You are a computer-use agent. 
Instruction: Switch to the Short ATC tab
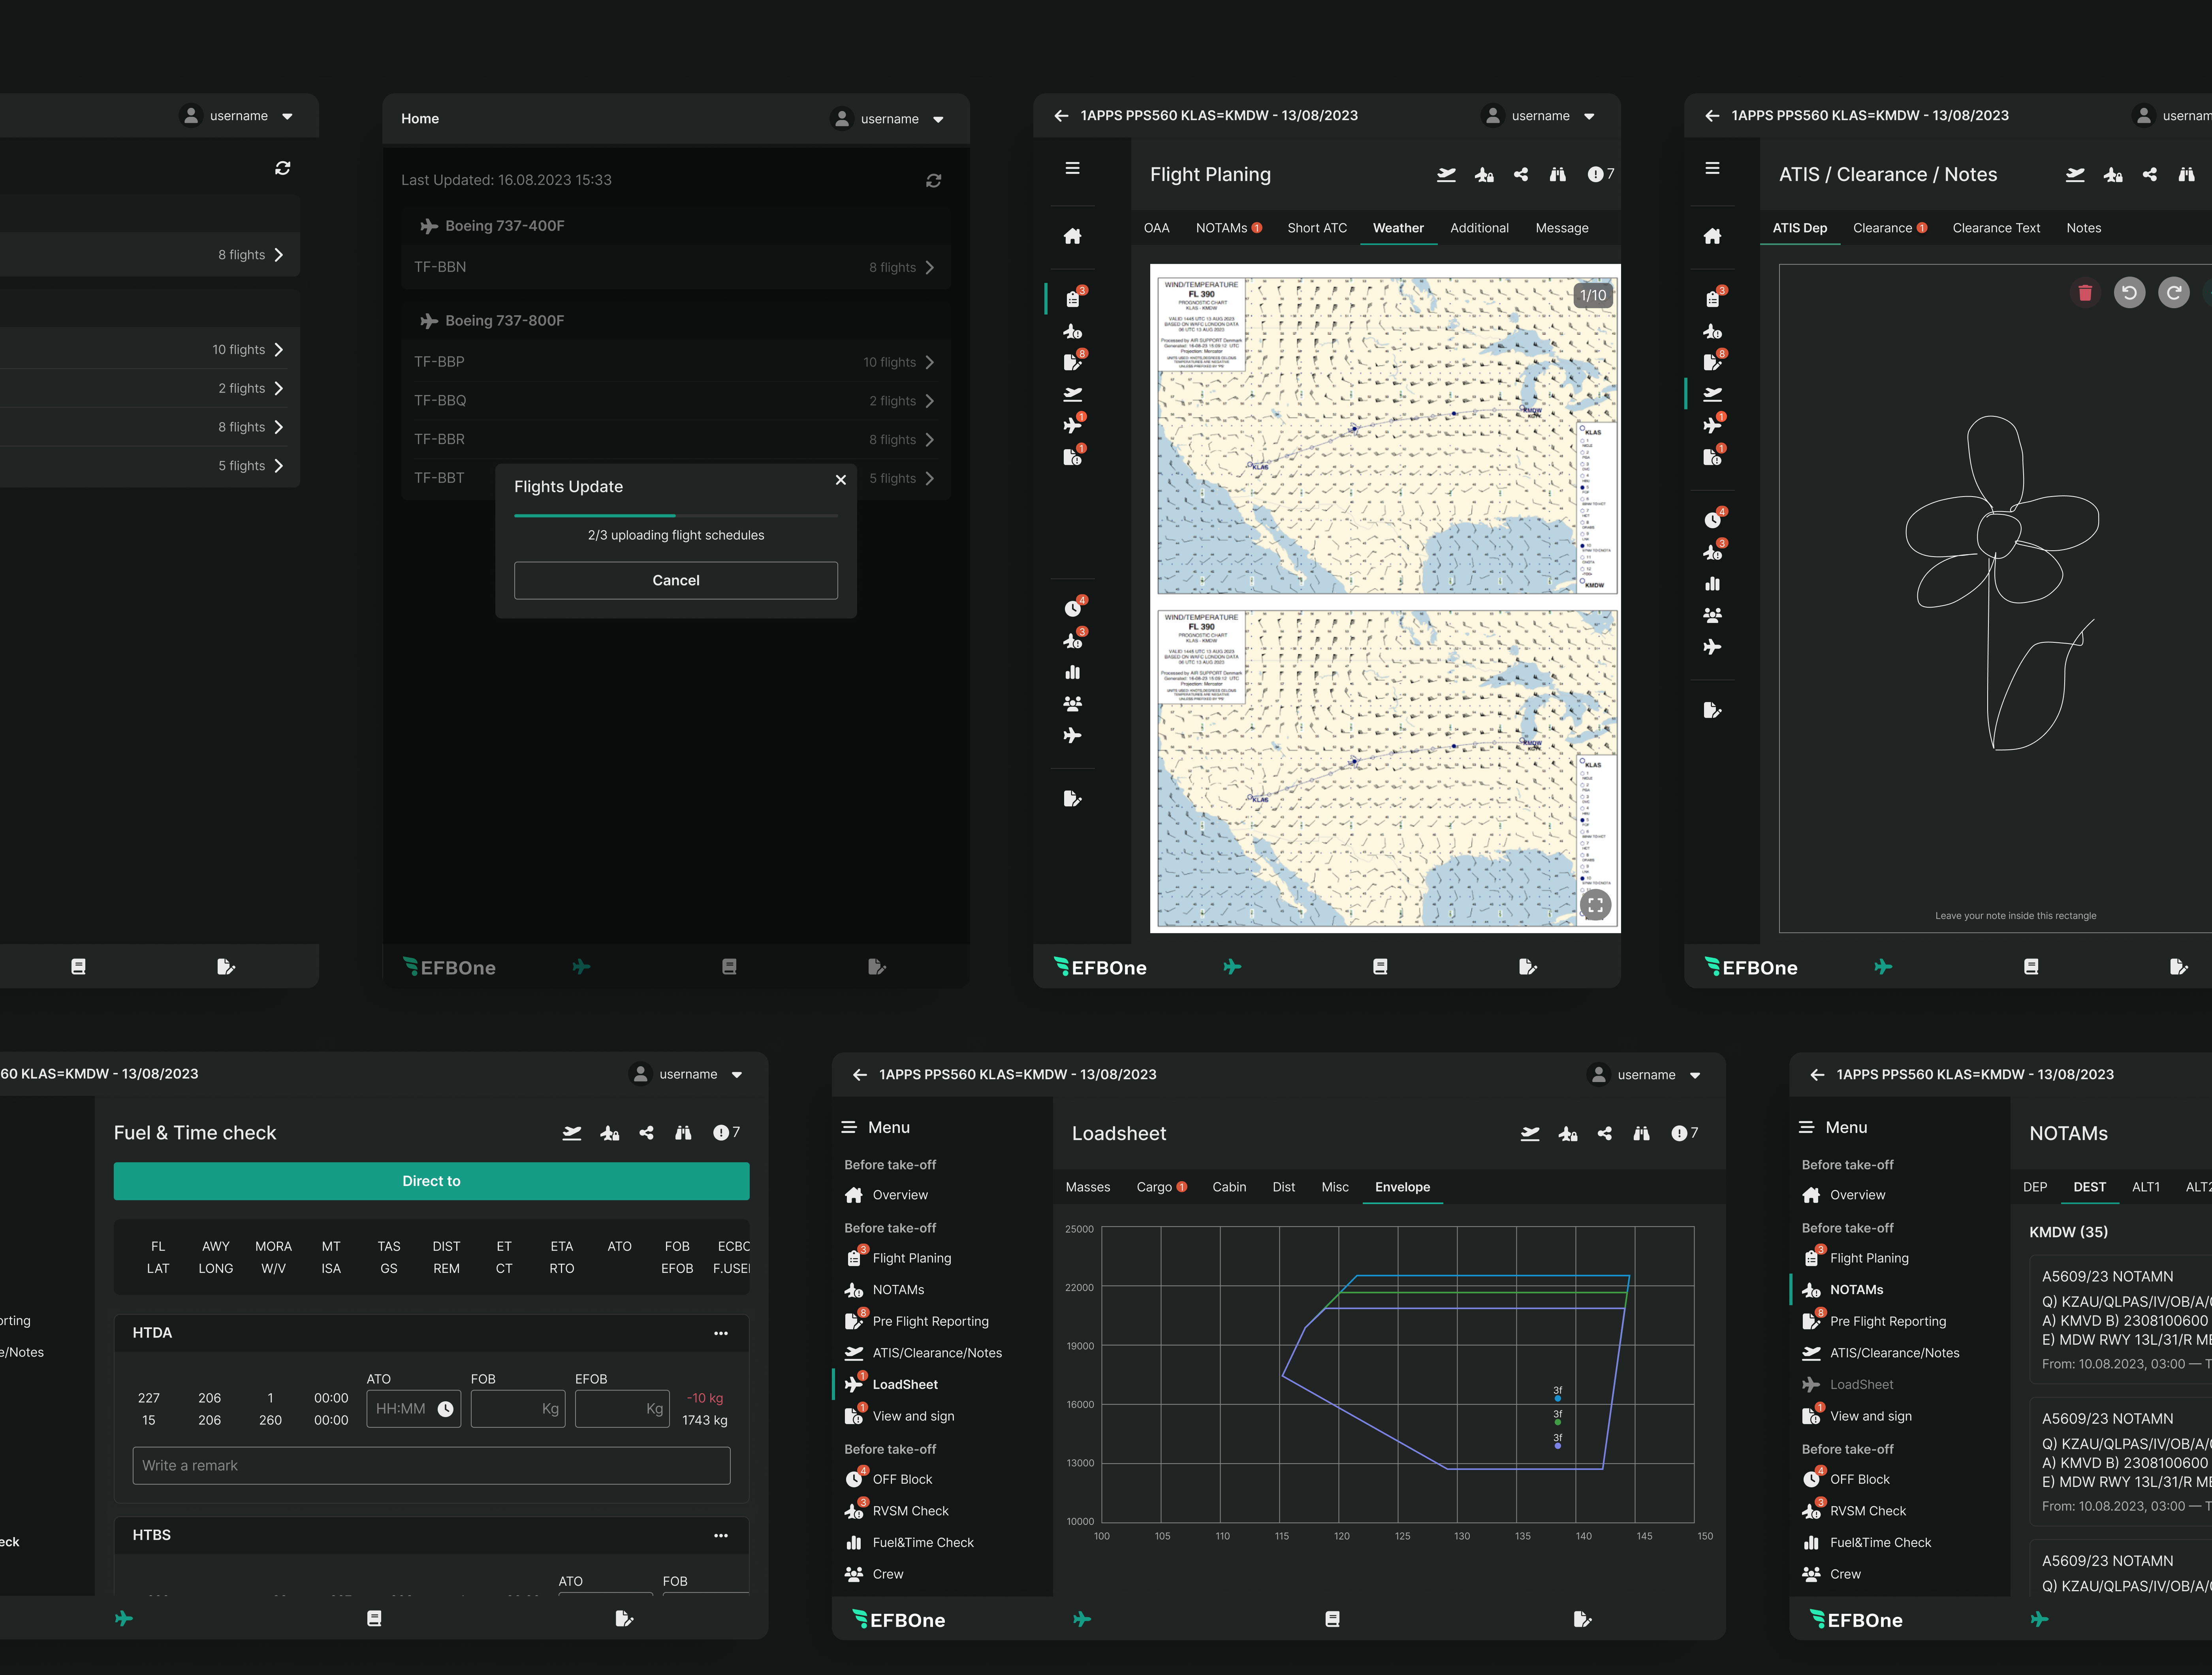1316,228
